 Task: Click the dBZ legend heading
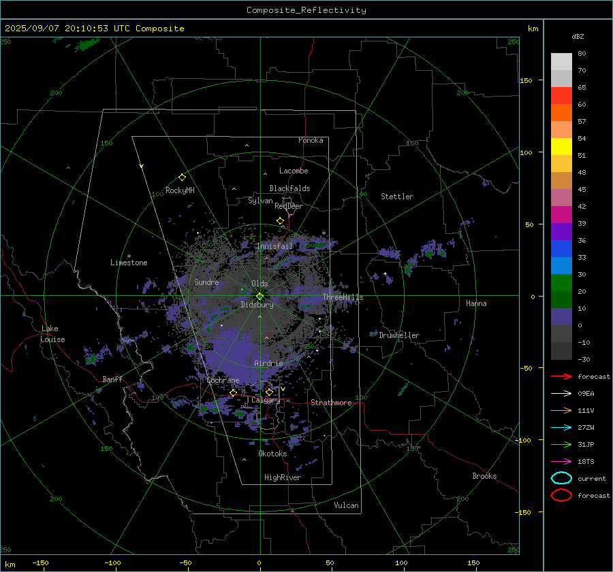click(578, 36)
